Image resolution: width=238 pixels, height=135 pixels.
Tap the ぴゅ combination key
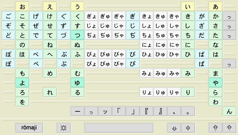[105, 64]
